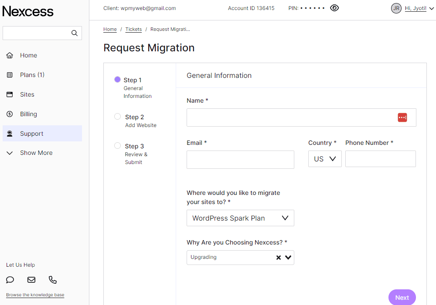Click the search magnifier icon
Screen dimensions: 436x305
74,33
